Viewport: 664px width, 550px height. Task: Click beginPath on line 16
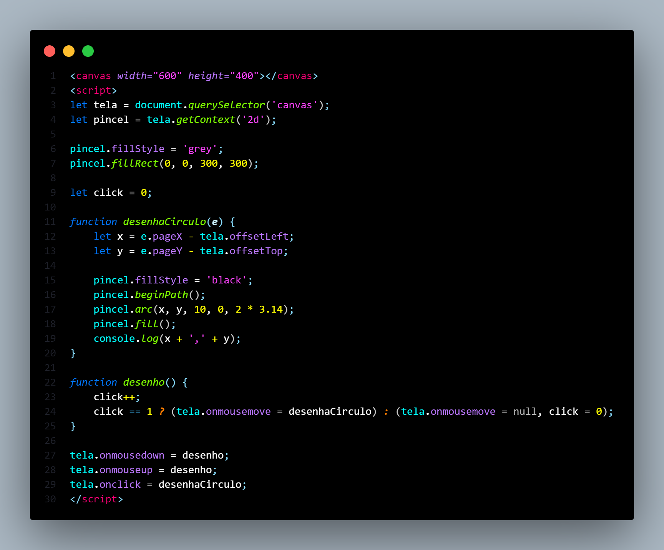tap(161, 295)
